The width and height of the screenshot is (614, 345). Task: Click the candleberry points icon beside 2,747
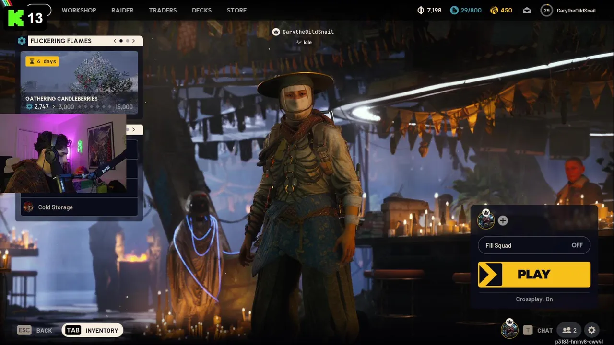29,107
